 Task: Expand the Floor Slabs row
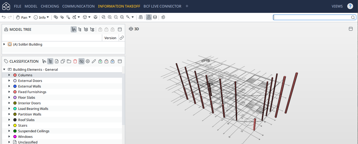[x=9, y=97]
